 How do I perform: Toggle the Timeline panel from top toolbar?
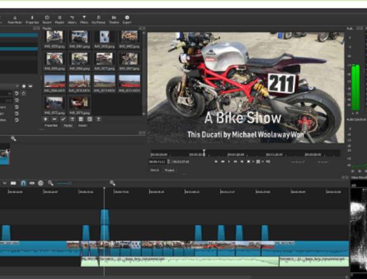[x=114, y=20]
